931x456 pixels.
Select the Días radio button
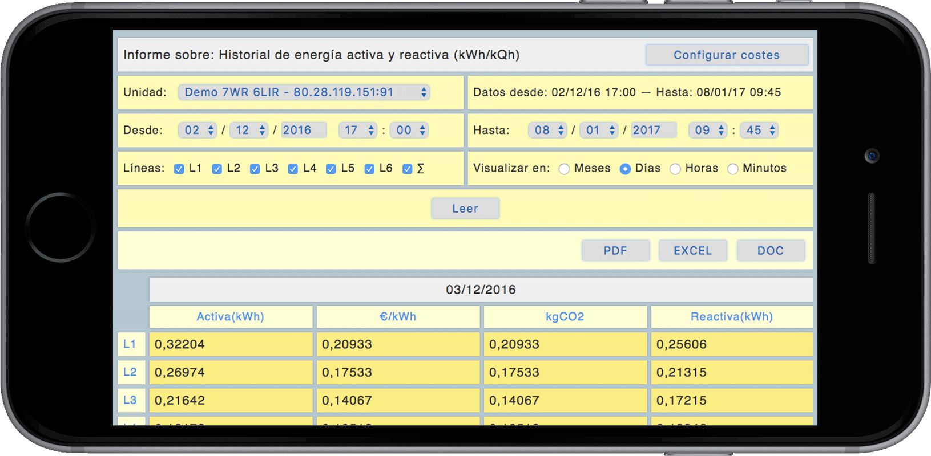tap(625, 169)
